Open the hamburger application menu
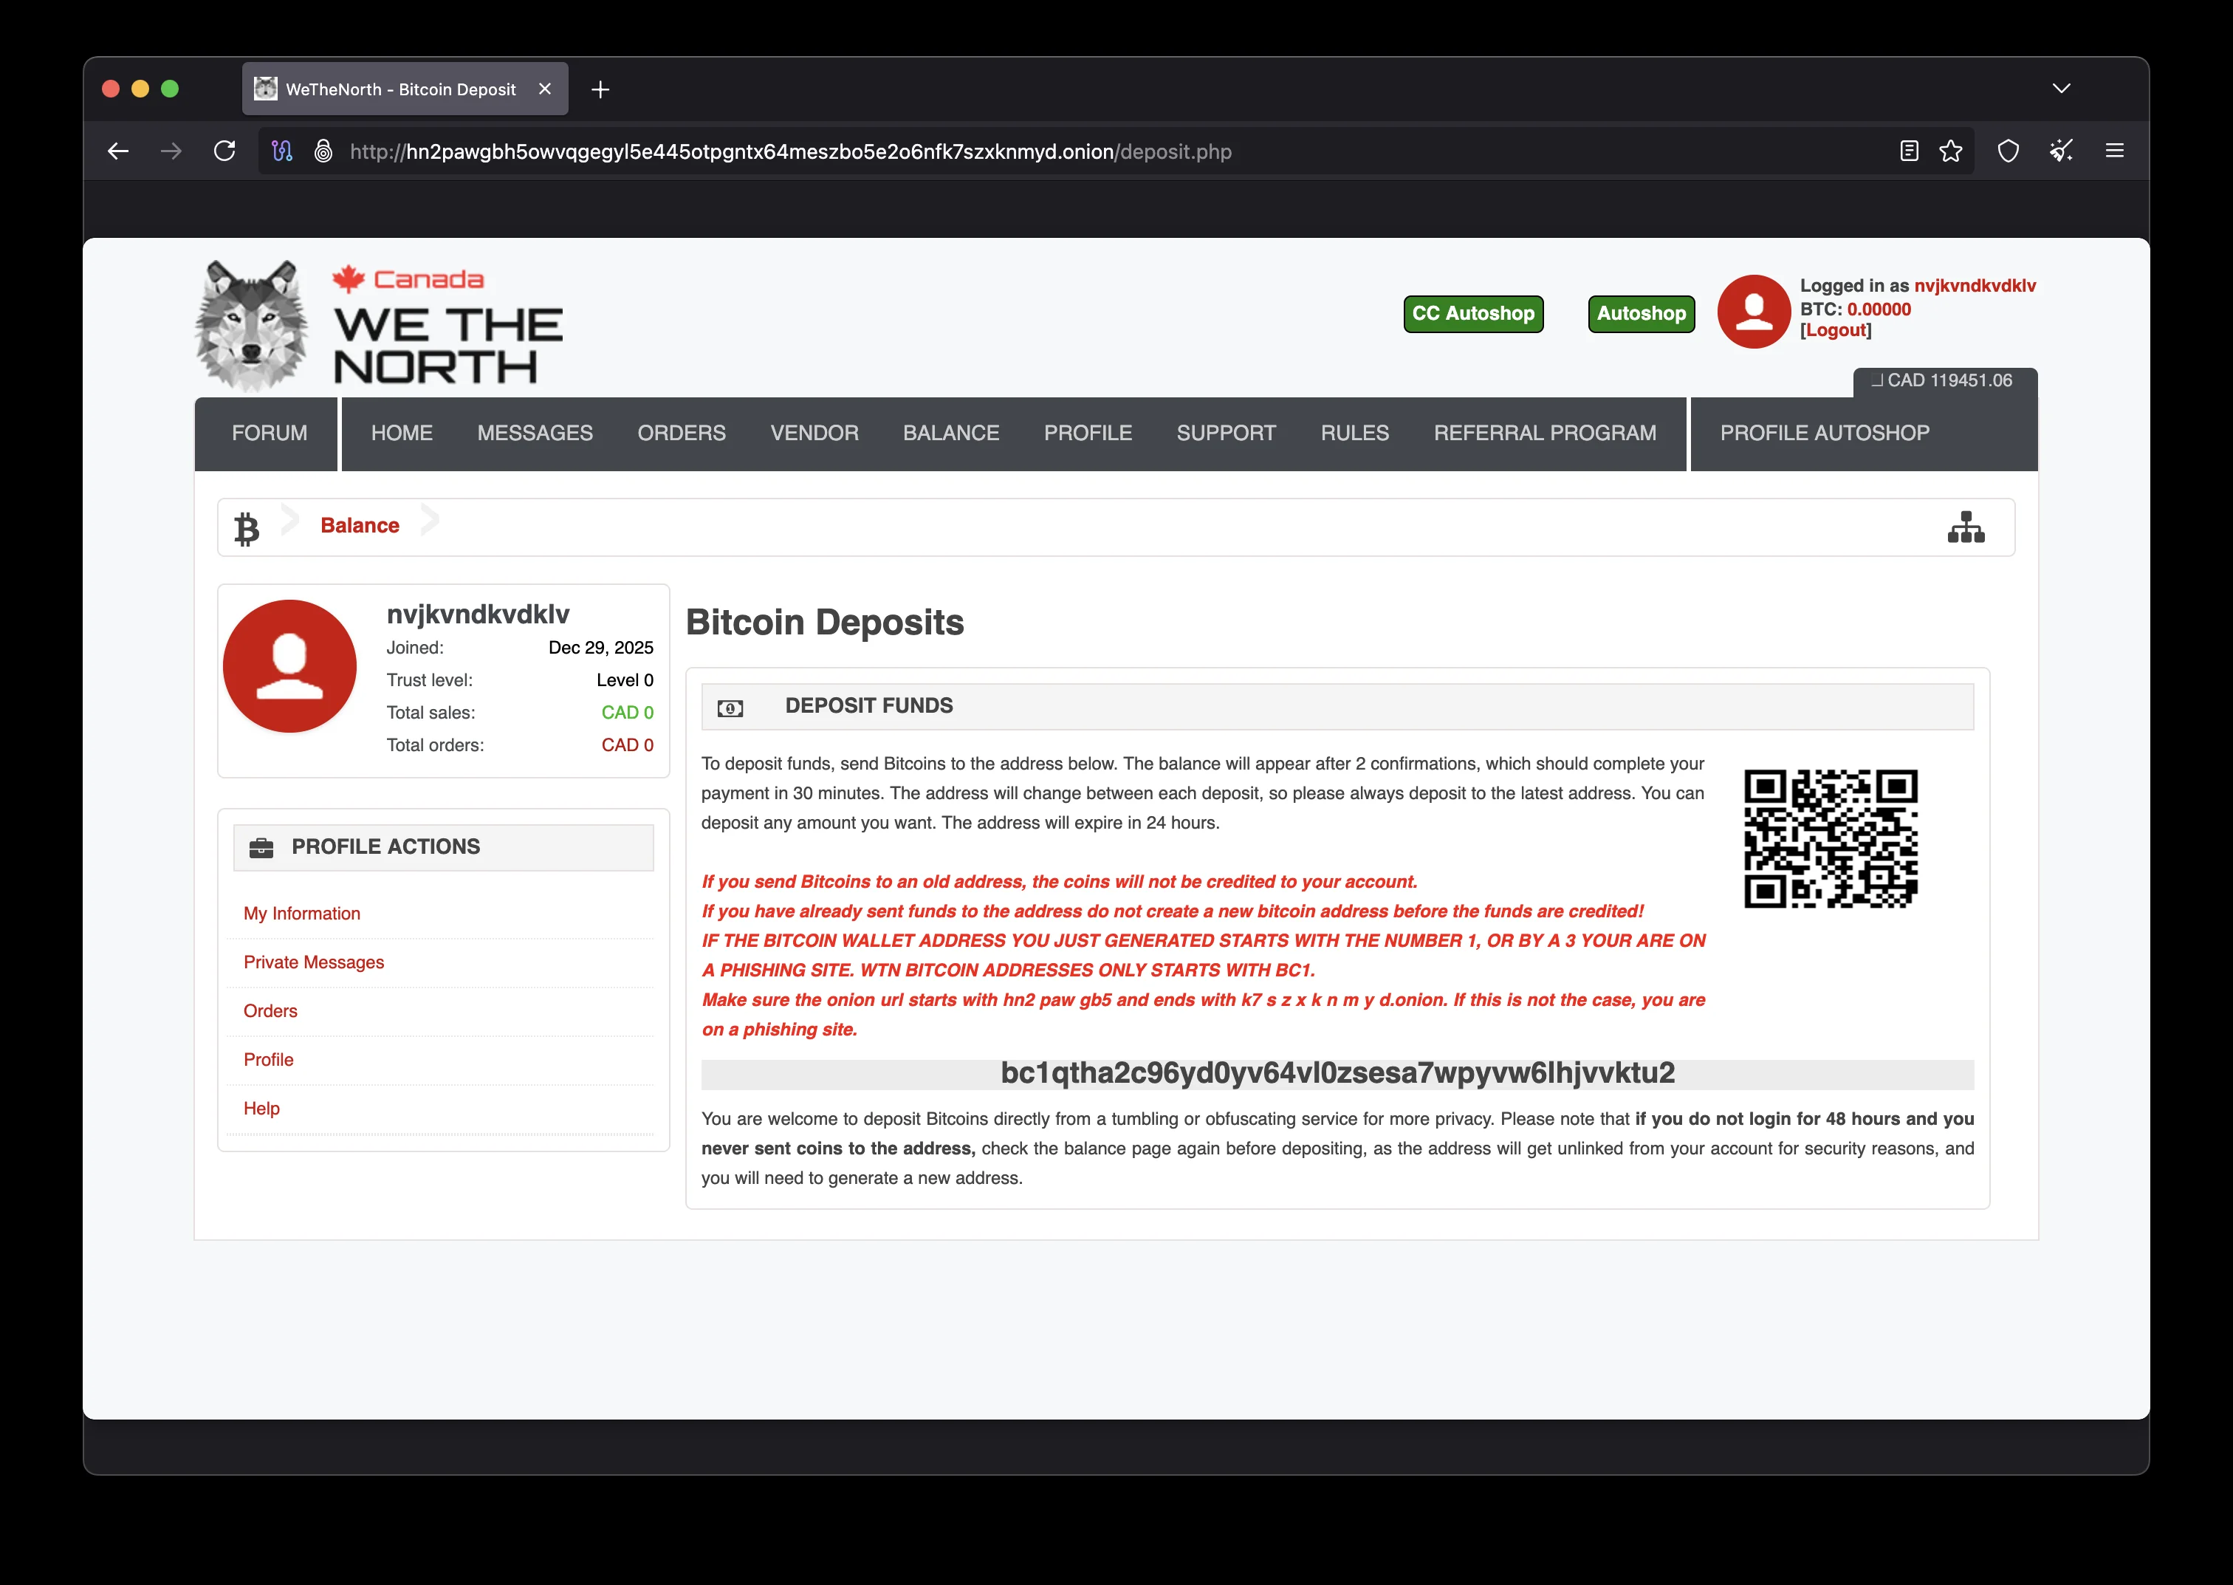The image size is (2233, 1585). click(2116, 151)
